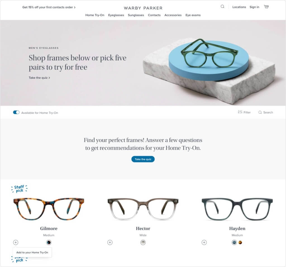Screen dimensions: 286x267
Task: Select Hayden's tortoise color swatch
Action: click(240, 242)
